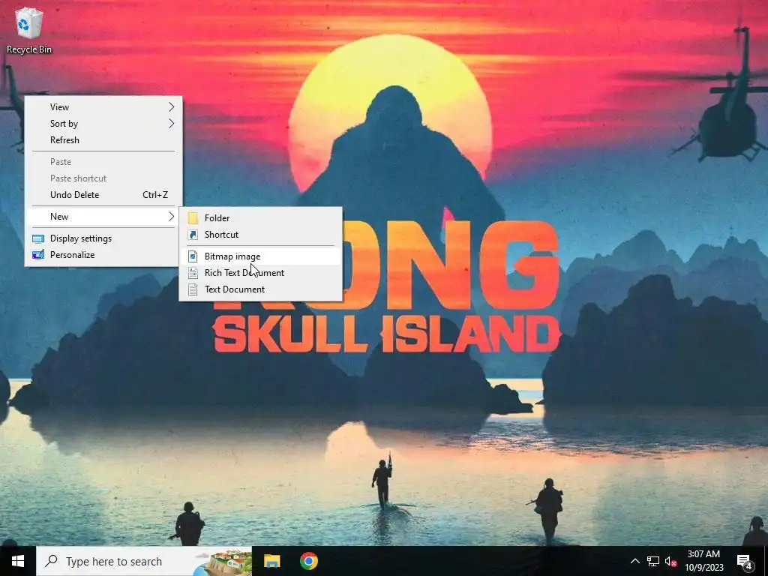Open the View submenu
The width and height of the screenshot is (768, 576).
pos(103,106)
